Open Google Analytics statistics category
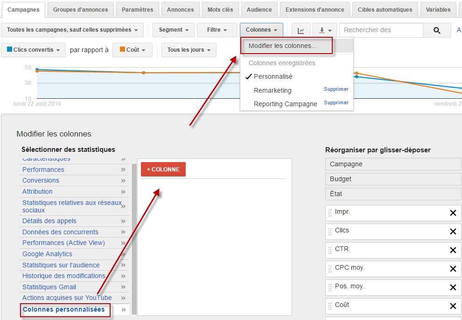The height and width of the screenshot is (320, 462). click(47, 254)
